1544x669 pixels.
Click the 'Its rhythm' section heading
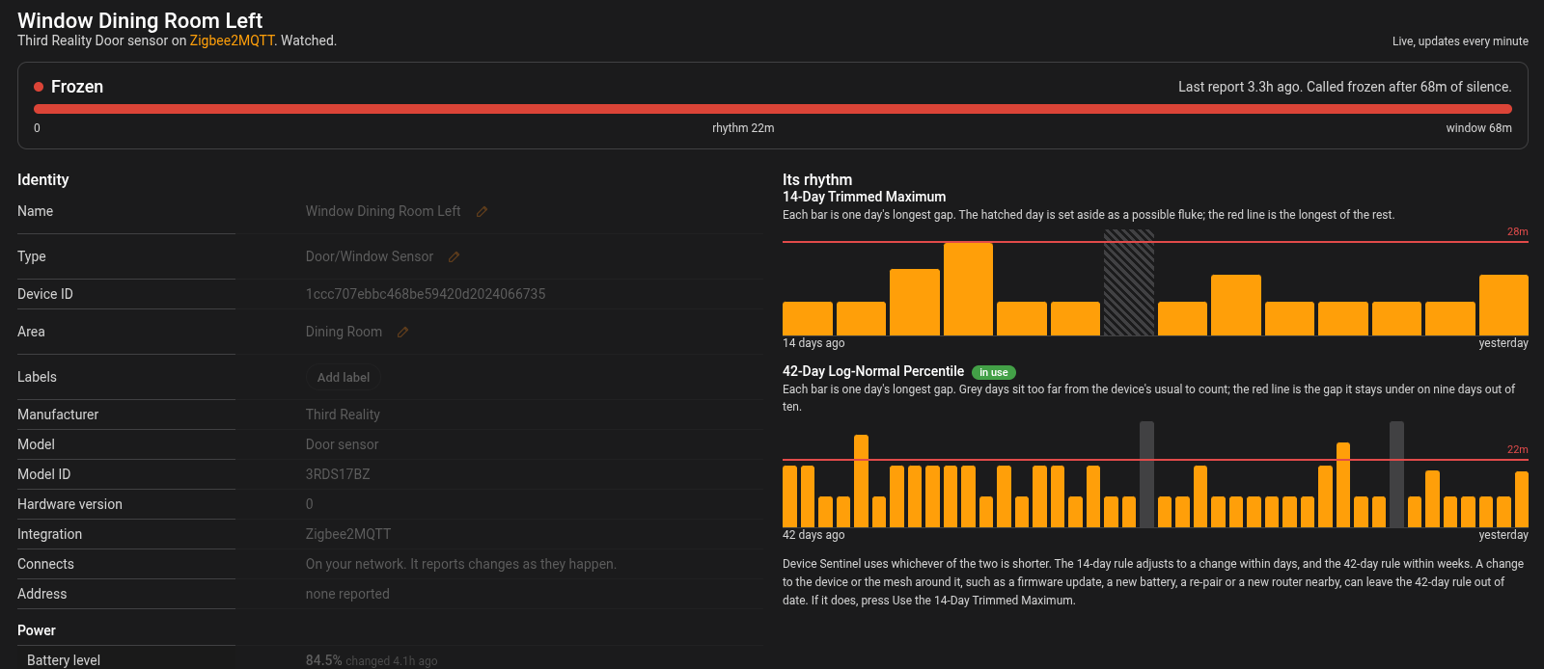(817, 179)
